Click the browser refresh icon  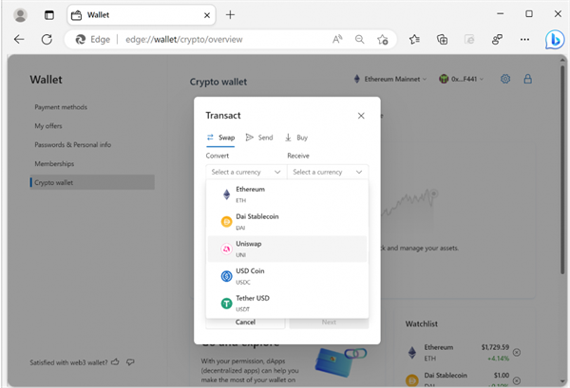(47, 40)
